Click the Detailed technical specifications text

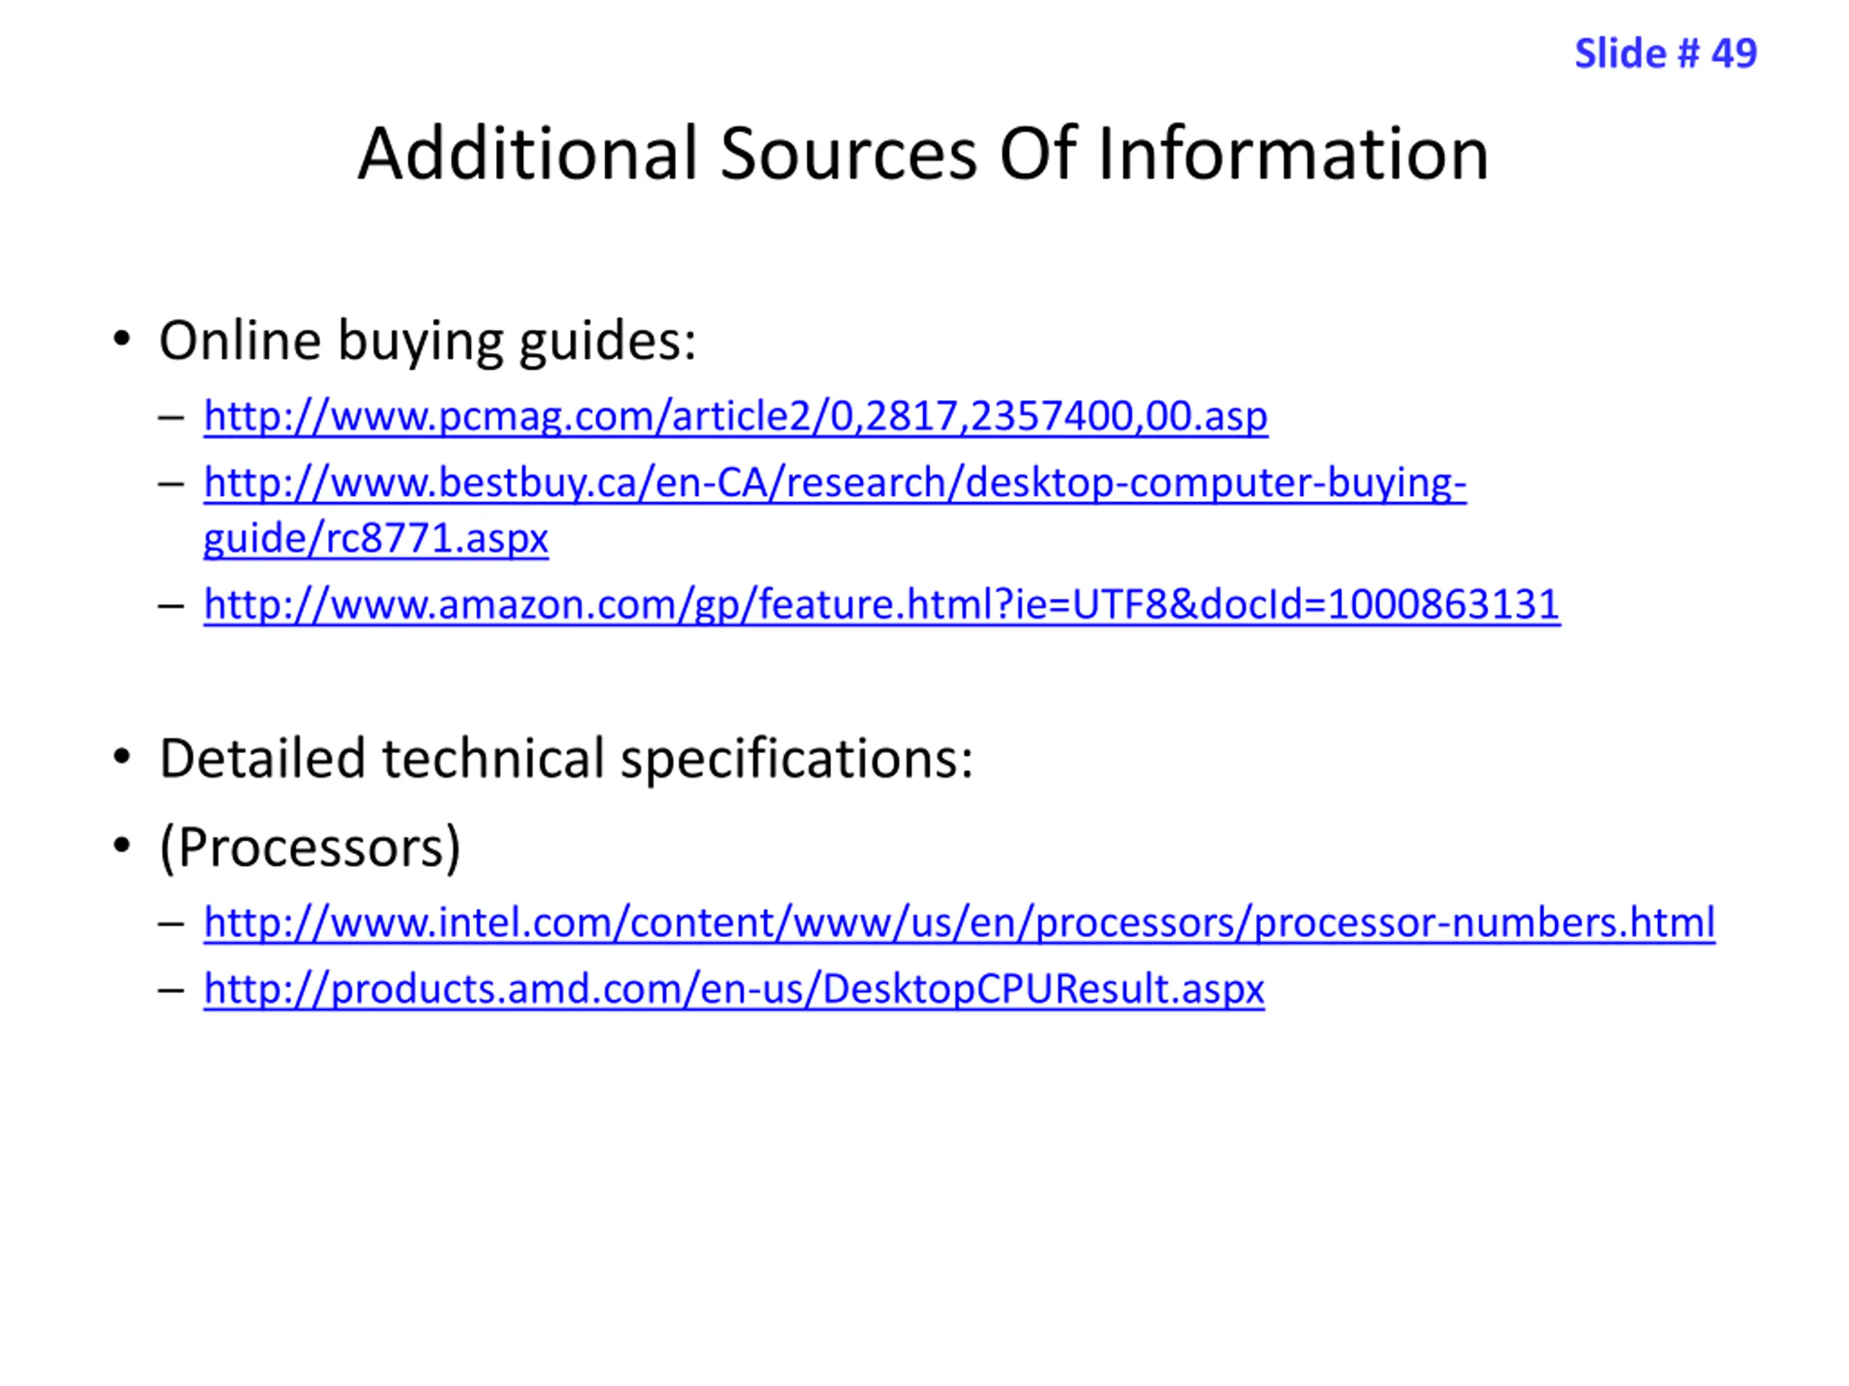[567, 759]
